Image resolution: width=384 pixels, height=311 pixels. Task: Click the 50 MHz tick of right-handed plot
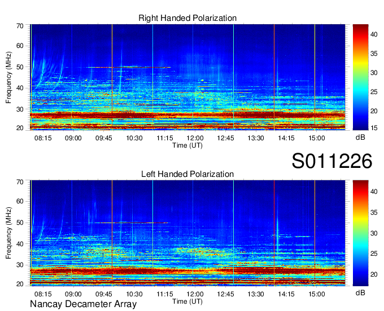[x=20, y=67]
